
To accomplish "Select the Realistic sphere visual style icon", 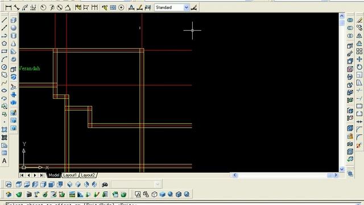I will point(170,194).
